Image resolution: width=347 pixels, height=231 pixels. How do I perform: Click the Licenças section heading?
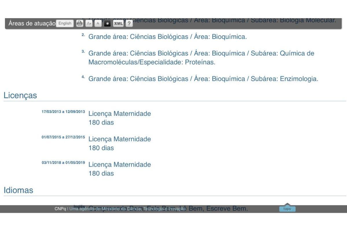tap(20, 96)
